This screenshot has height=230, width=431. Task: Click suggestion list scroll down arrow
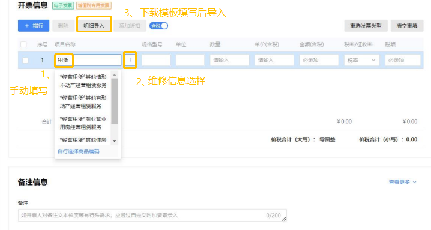coord(115,141)
